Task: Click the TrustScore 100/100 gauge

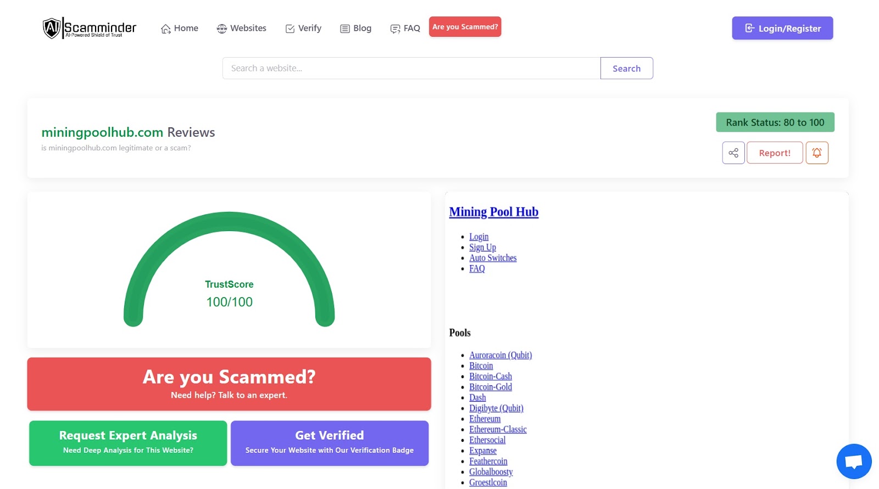Action: (x=229, y=269)
